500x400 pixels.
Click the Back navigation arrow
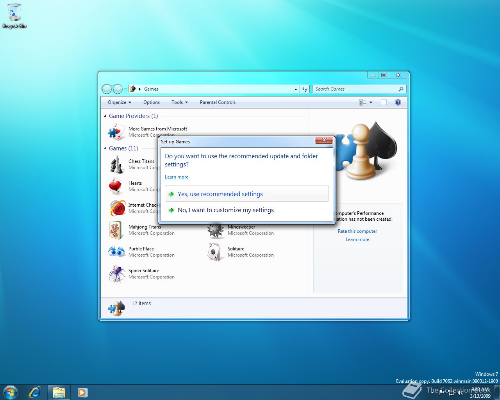click(107, 89)
